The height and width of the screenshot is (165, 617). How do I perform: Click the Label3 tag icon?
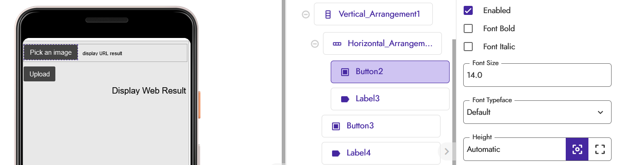[x=345, y=99]
